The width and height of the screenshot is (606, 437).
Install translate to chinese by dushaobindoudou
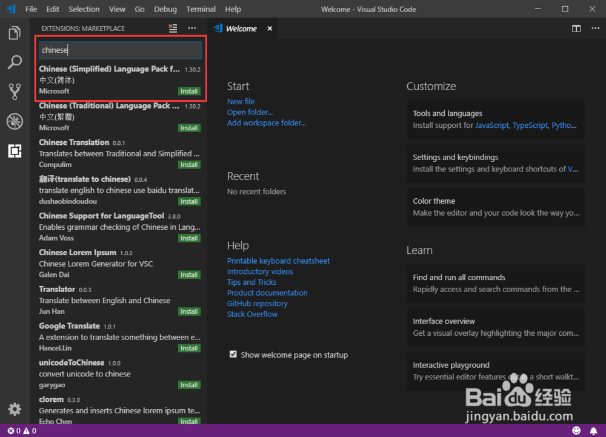[x=189, y=201]
